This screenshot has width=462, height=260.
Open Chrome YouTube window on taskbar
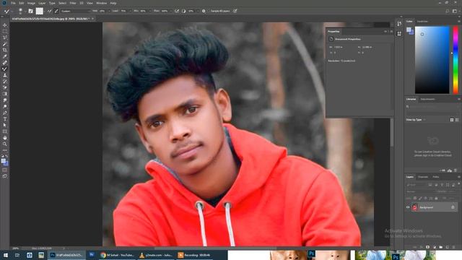coord(117,255)
